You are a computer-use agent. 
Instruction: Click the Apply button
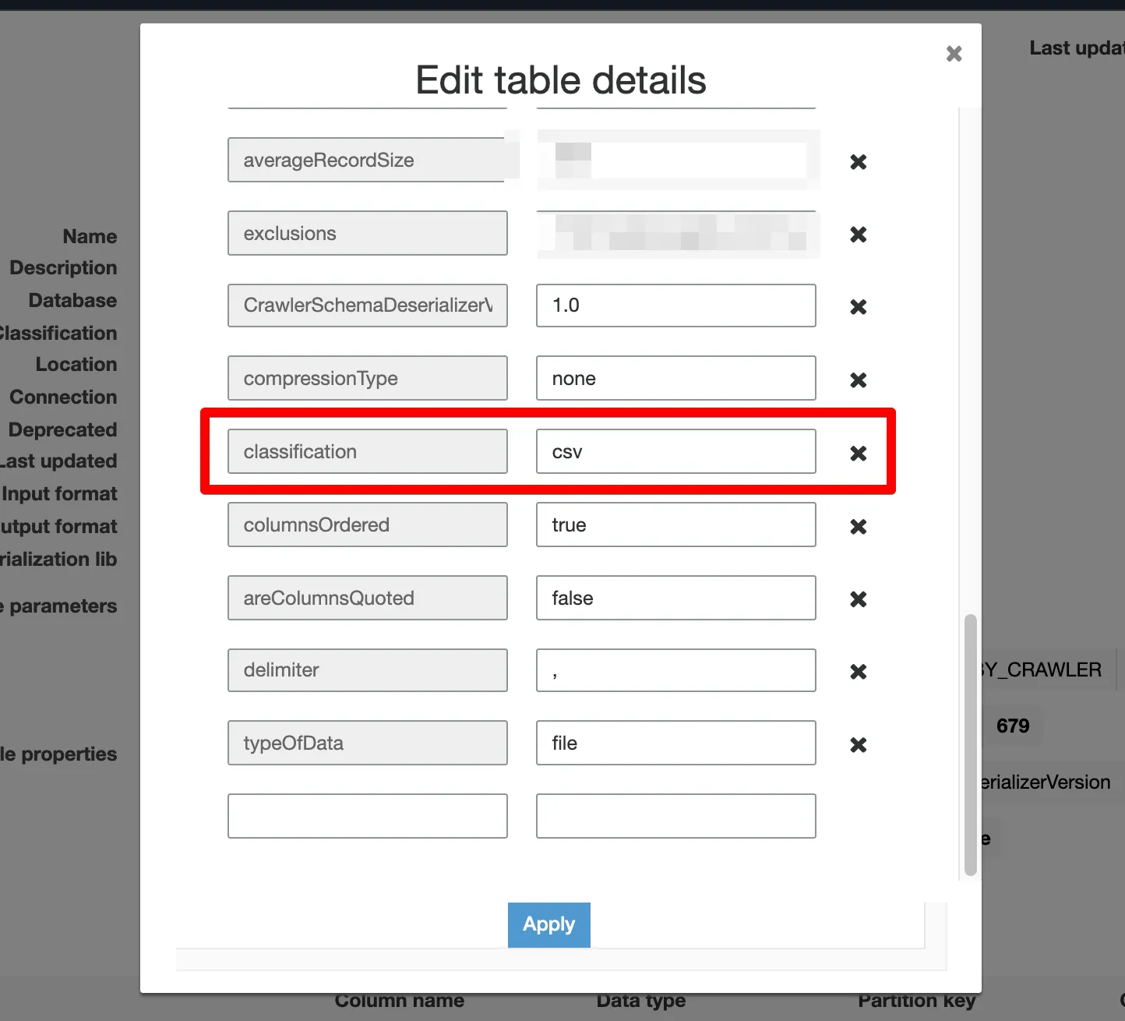click(x=548, y=924)
